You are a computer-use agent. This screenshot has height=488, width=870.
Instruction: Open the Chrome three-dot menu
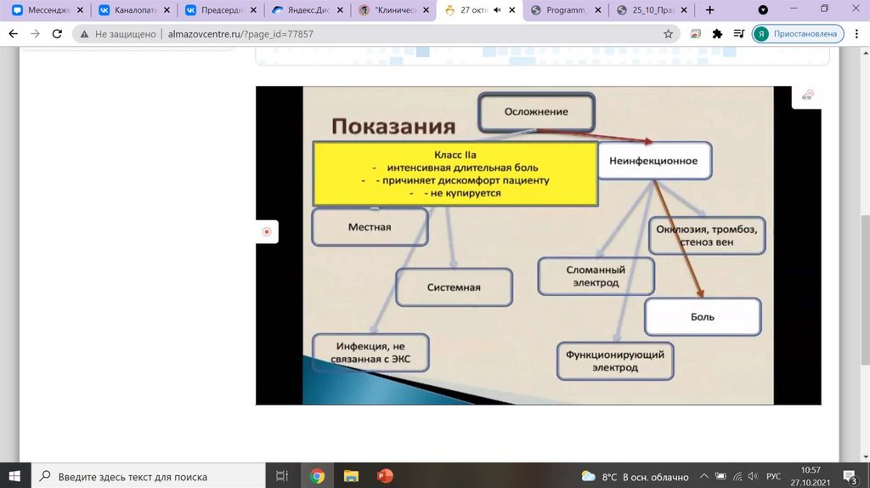pos(856,34)
